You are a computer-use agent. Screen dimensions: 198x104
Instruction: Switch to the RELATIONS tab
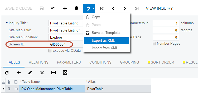pyautogui.click(x=38, y=63)
